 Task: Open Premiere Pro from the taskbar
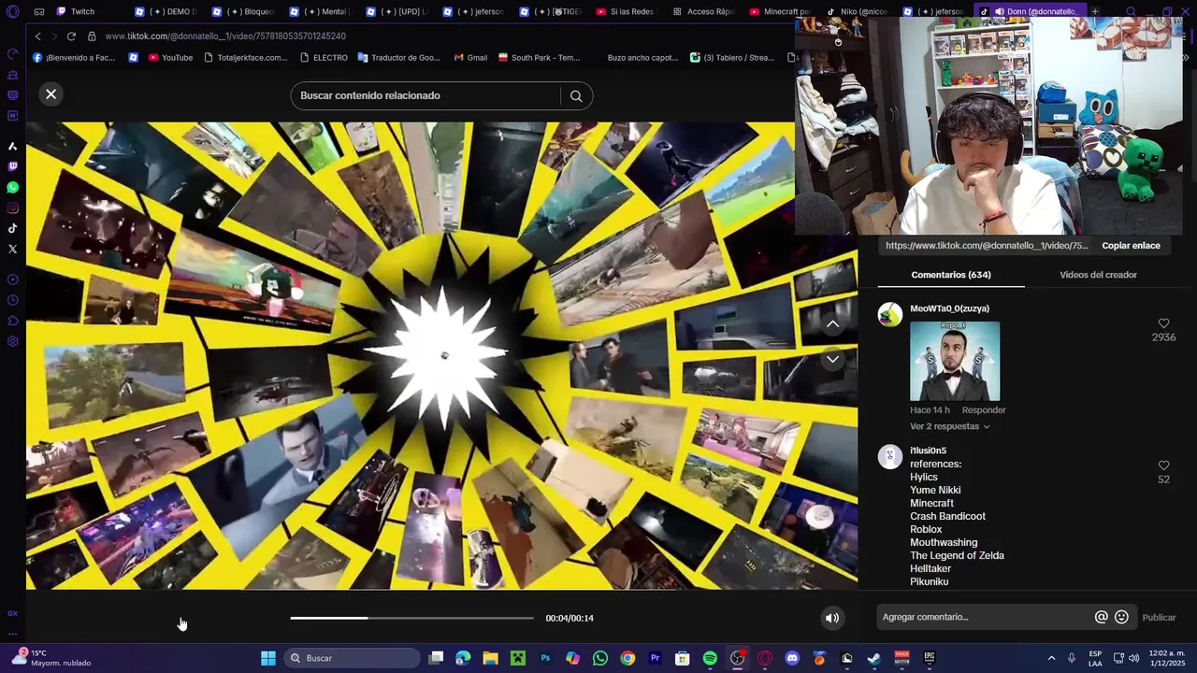655,658
